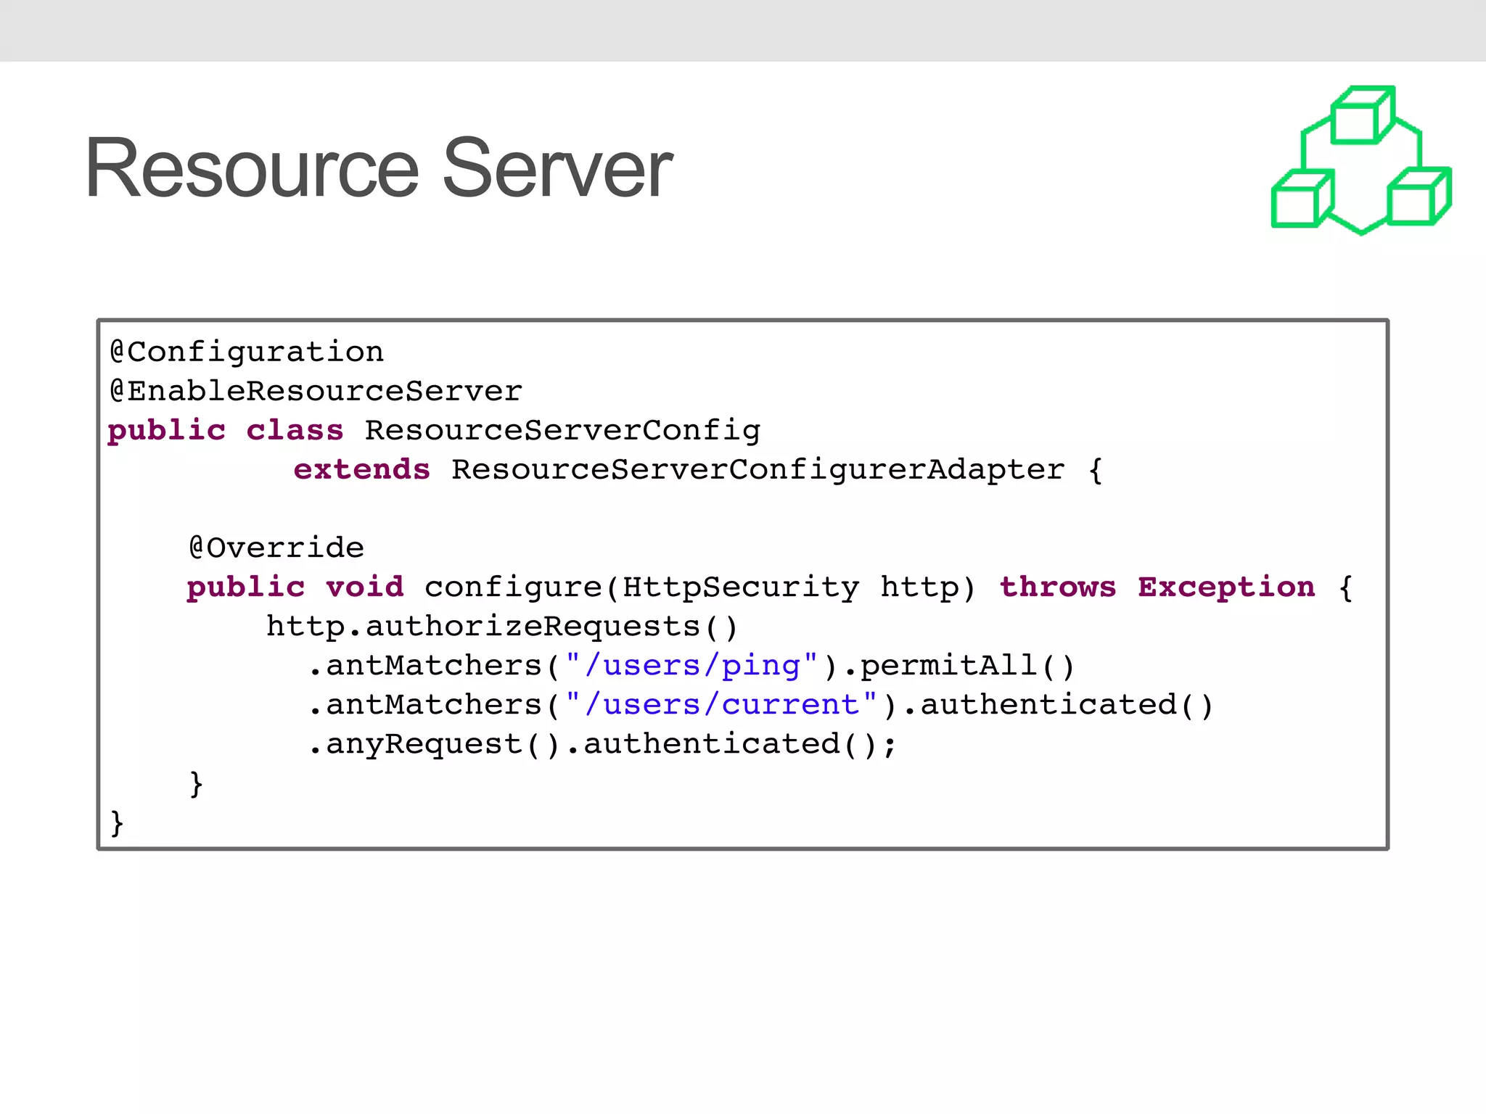Image resolution: width=1486 pixels, height=1114 pixels.
Task: Click the 'throws Exception' keywords
Action: (1157, 587)
